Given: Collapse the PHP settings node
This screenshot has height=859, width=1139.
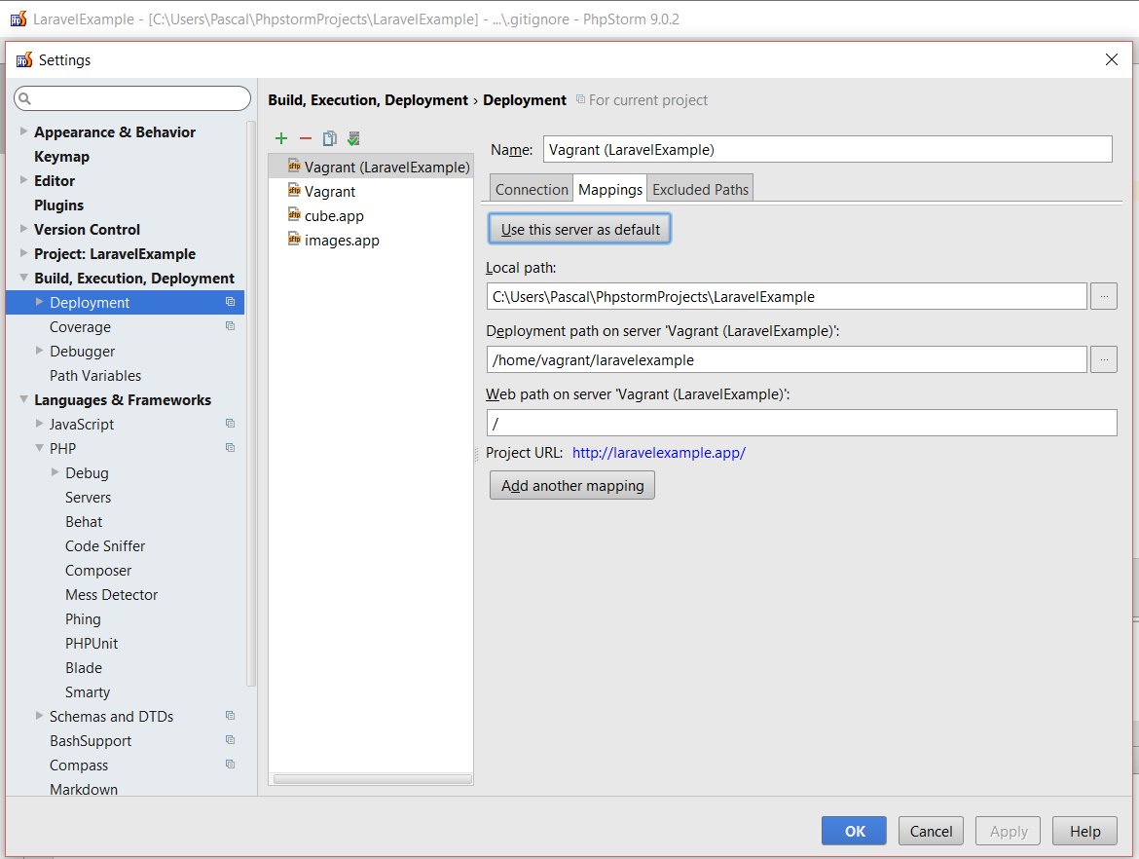Looking at the screenshot, I should point(40,448).
